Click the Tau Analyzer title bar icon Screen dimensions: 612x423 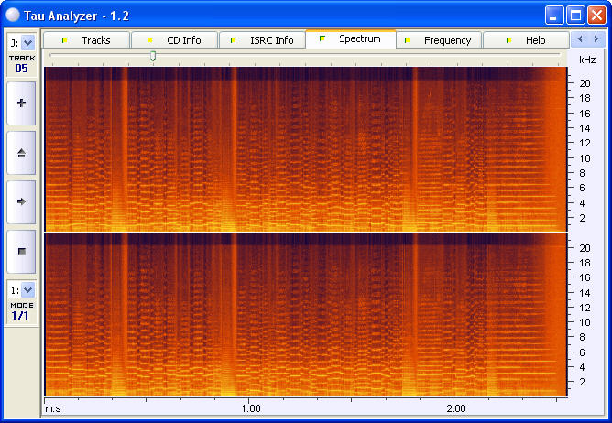[12, 14]
